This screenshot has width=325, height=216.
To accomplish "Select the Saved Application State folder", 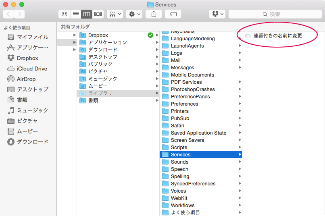I will pyautogui.click(x=201, y=133).
